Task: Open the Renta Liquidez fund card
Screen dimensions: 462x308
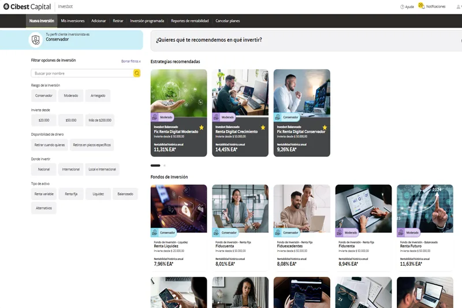Action: coord(178,225)
